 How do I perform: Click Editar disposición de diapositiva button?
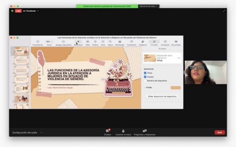162,96
